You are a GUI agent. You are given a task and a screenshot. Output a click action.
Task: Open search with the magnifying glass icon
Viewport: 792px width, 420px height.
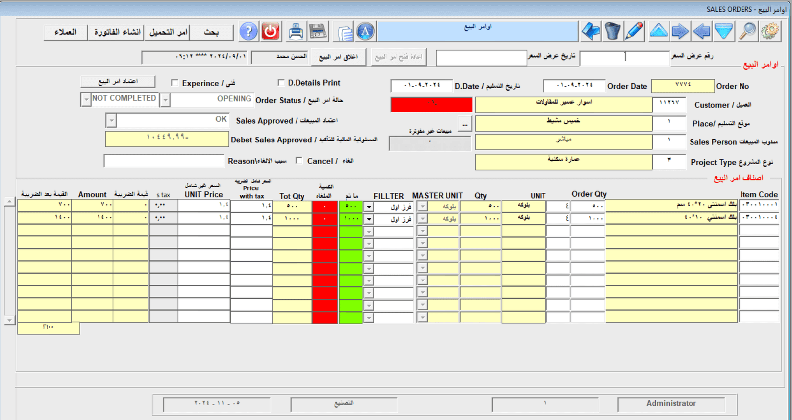tap(747, 31)
